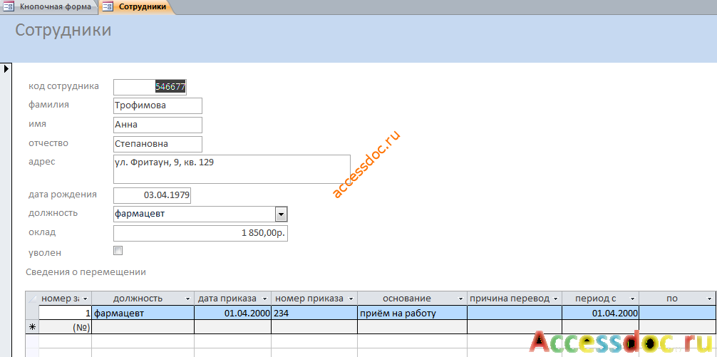Click the empty по cell in row 1
The image size is (717, 357).
[678, 313]
